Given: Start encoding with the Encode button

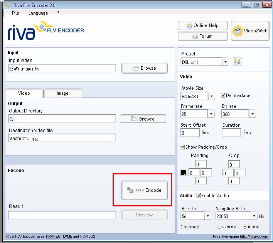Looking at the screenshot, I should tap(145, 190).
